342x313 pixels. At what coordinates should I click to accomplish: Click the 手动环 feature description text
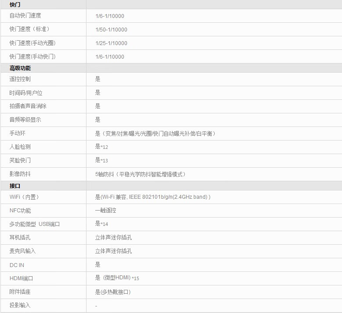click(x=155, y=134)
